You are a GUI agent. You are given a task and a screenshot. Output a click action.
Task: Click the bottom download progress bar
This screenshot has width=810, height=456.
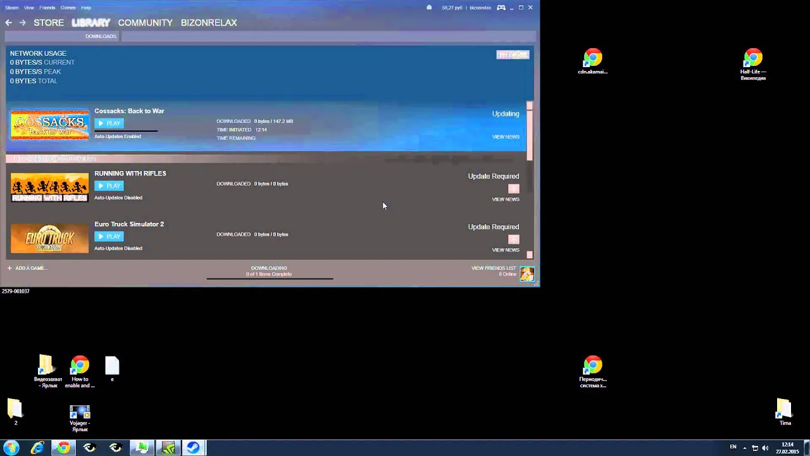pos(270,279)
